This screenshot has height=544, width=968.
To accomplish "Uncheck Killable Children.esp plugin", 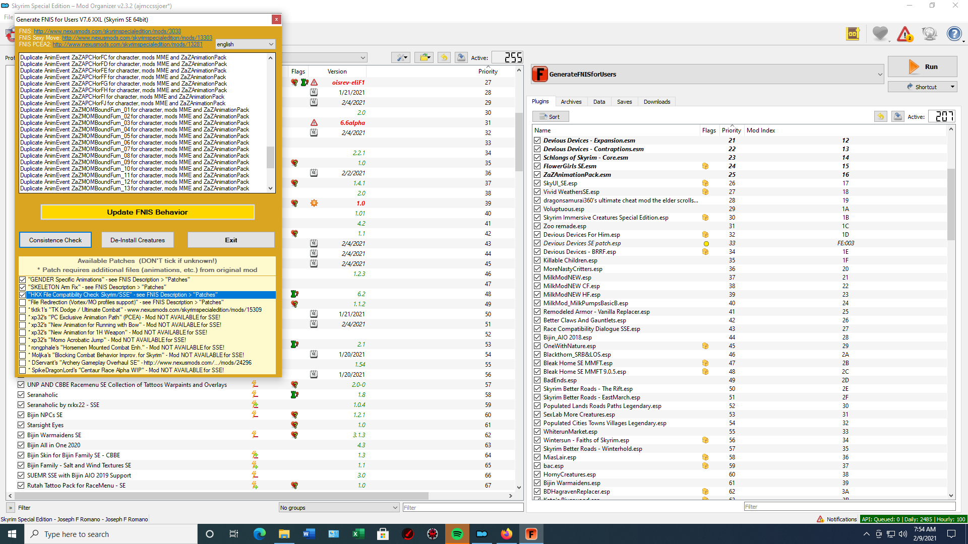I will (537, 260).
